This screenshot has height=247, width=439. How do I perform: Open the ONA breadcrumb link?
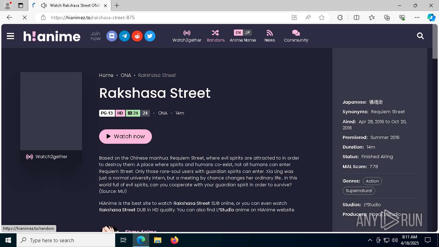point(126,75)
